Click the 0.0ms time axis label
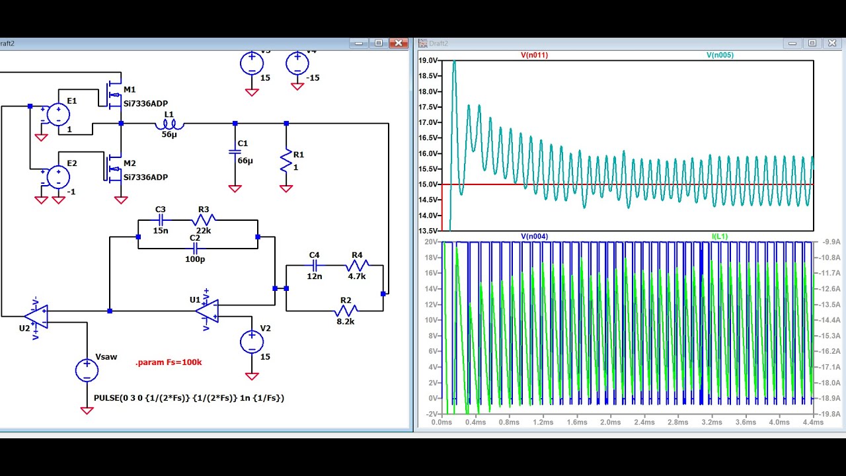This screenshot has height=476, width=846. point(441,422)
